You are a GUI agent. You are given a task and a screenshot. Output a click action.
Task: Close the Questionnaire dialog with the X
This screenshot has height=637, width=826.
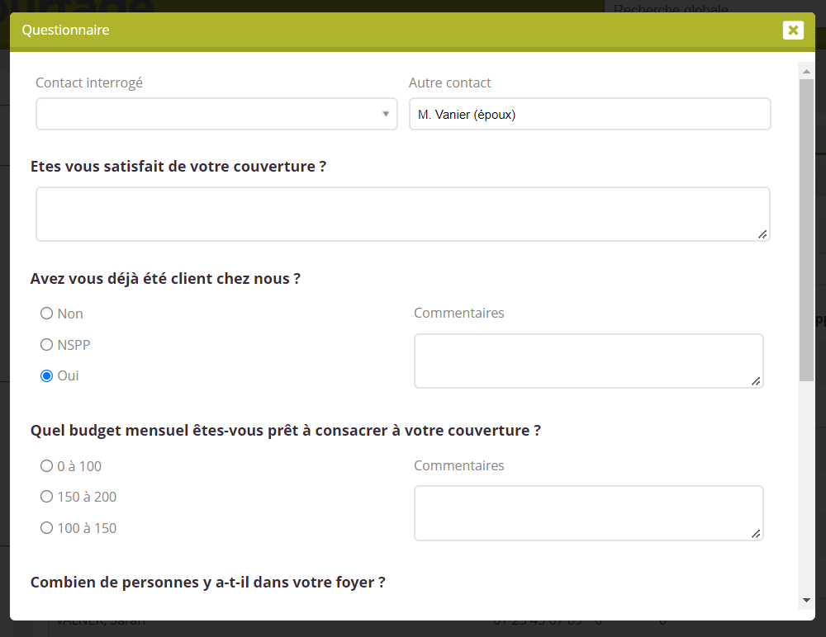click(793, 31)
